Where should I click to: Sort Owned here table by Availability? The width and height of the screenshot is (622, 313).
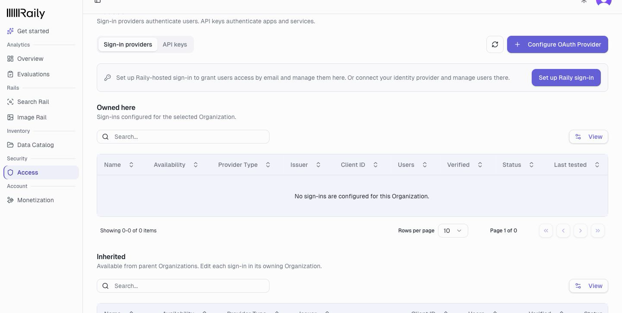tap(176, 165)
